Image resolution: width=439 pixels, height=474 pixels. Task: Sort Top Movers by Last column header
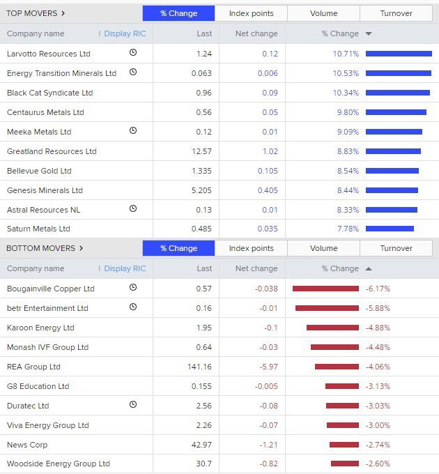204,33
